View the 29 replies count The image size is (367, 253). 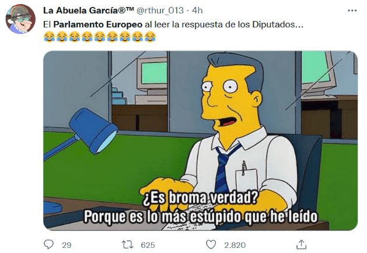point(67,245)
